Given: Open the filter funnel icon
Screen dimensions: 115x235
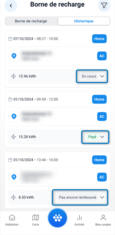Looking at the screenshot, I should click(x=104, y=6).
